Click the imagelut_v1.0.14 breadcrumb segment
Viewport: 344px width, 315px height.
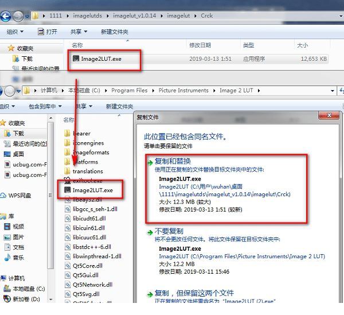[135, 16]
